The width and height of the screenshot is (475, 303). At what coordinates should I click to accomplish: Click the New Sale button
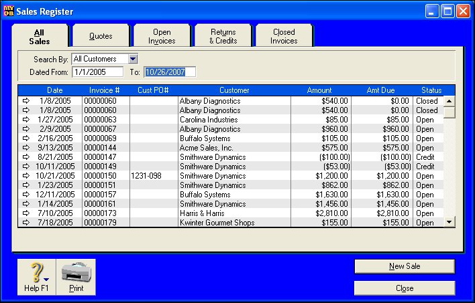405,266
